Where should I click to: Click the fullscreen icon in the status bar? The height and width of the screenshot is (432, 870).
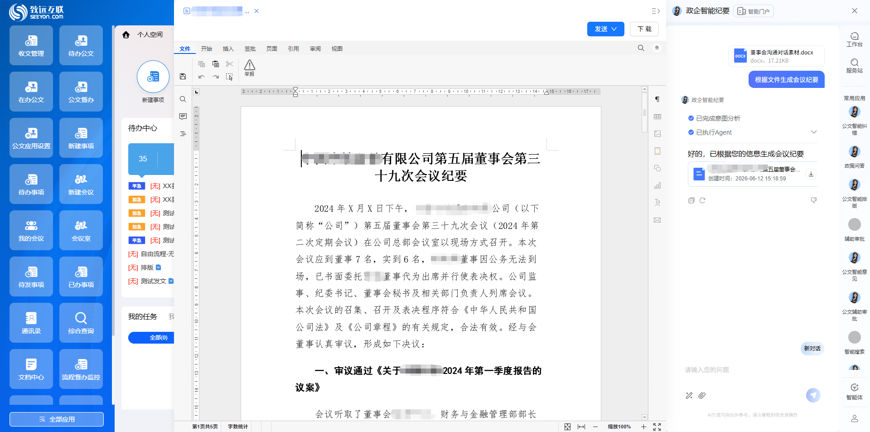(657, 427)
